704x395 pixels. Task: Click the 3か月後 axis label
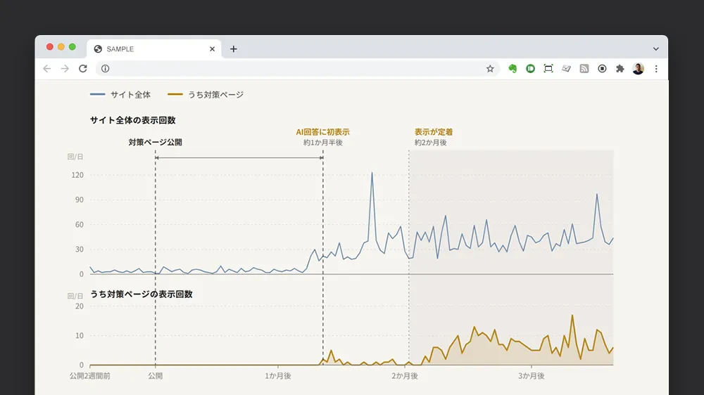tap(532, 376)
